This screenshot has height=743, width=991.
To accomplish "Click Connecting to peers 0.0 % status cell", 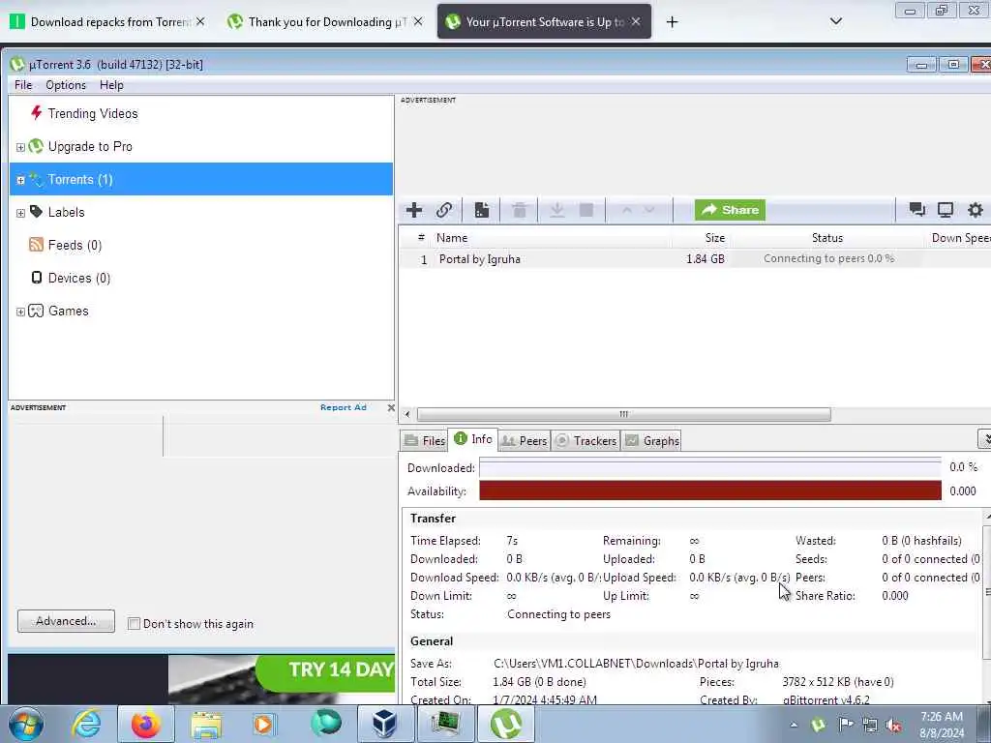I will pyautogui.click(x=828, y=258).
